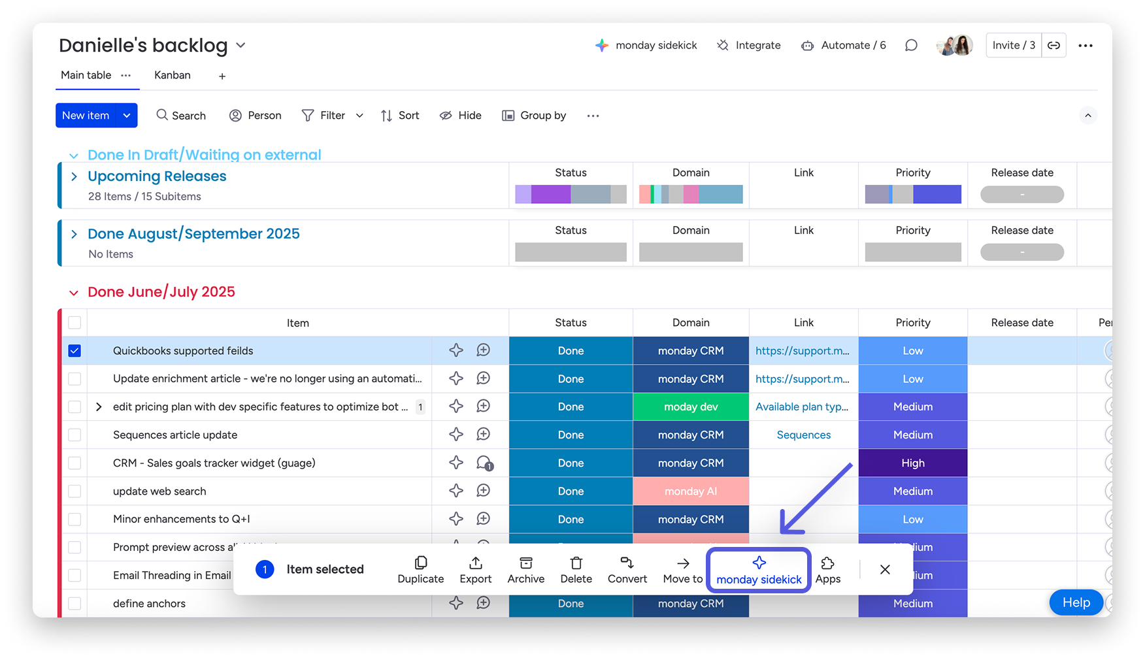Click sidekick sparkle on Sequences article update row

tap(456, 435)
